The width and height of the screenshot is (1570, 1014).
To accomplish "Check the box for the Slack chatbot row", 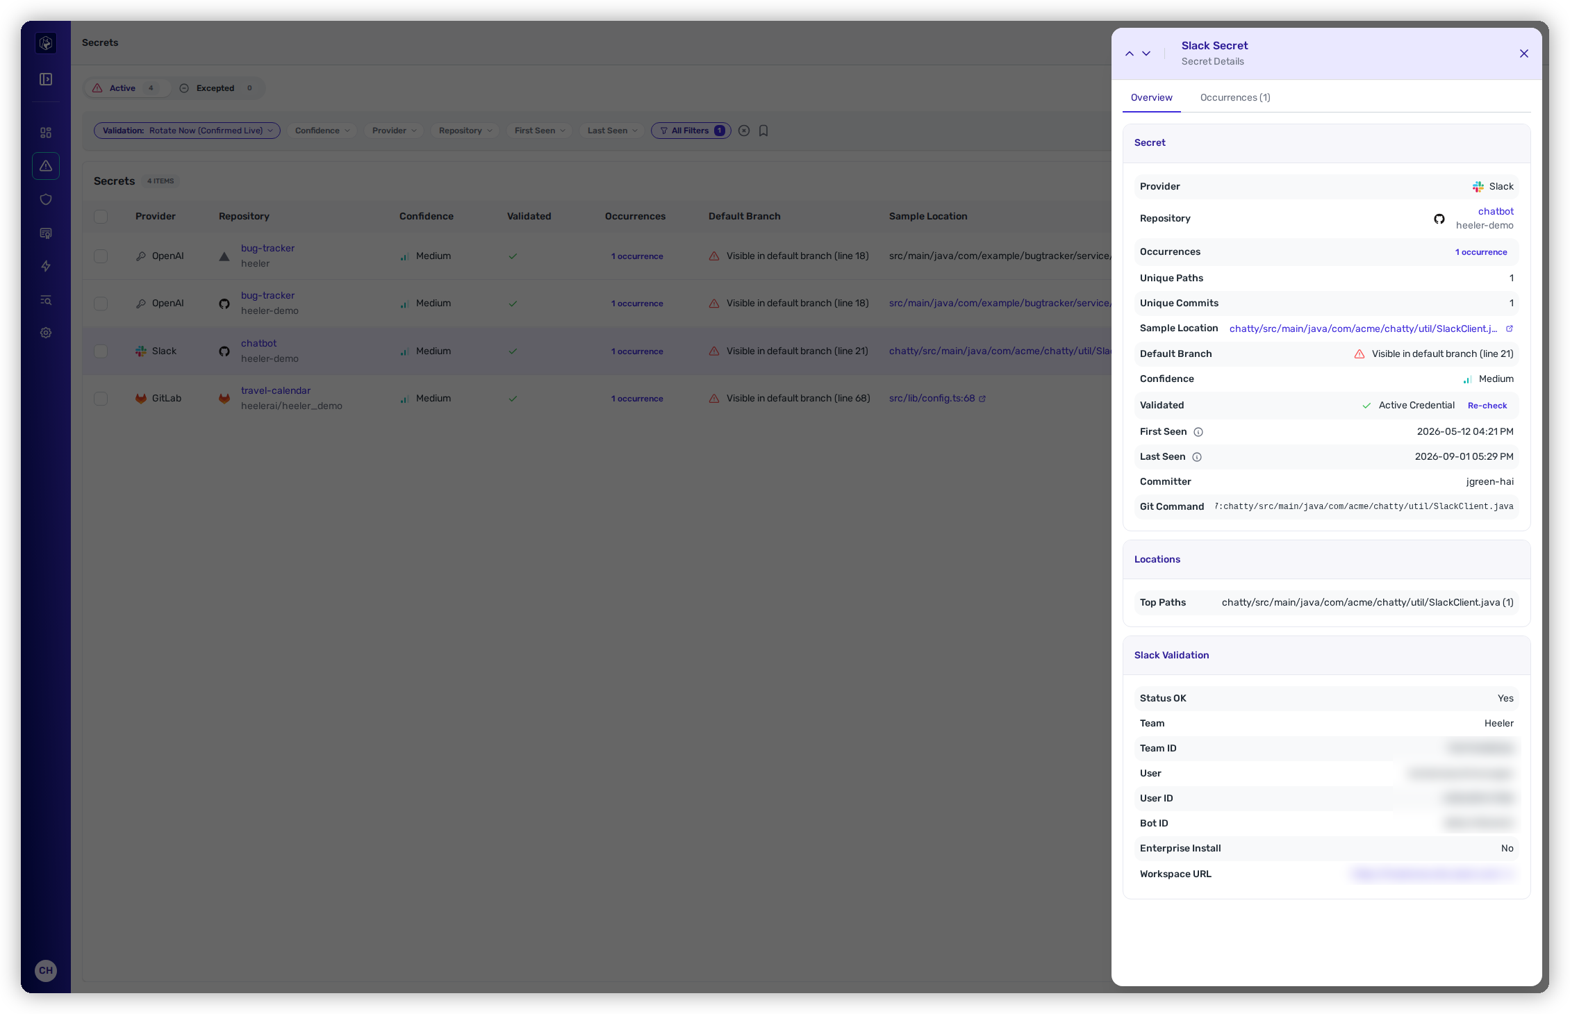I will point(101,351).
